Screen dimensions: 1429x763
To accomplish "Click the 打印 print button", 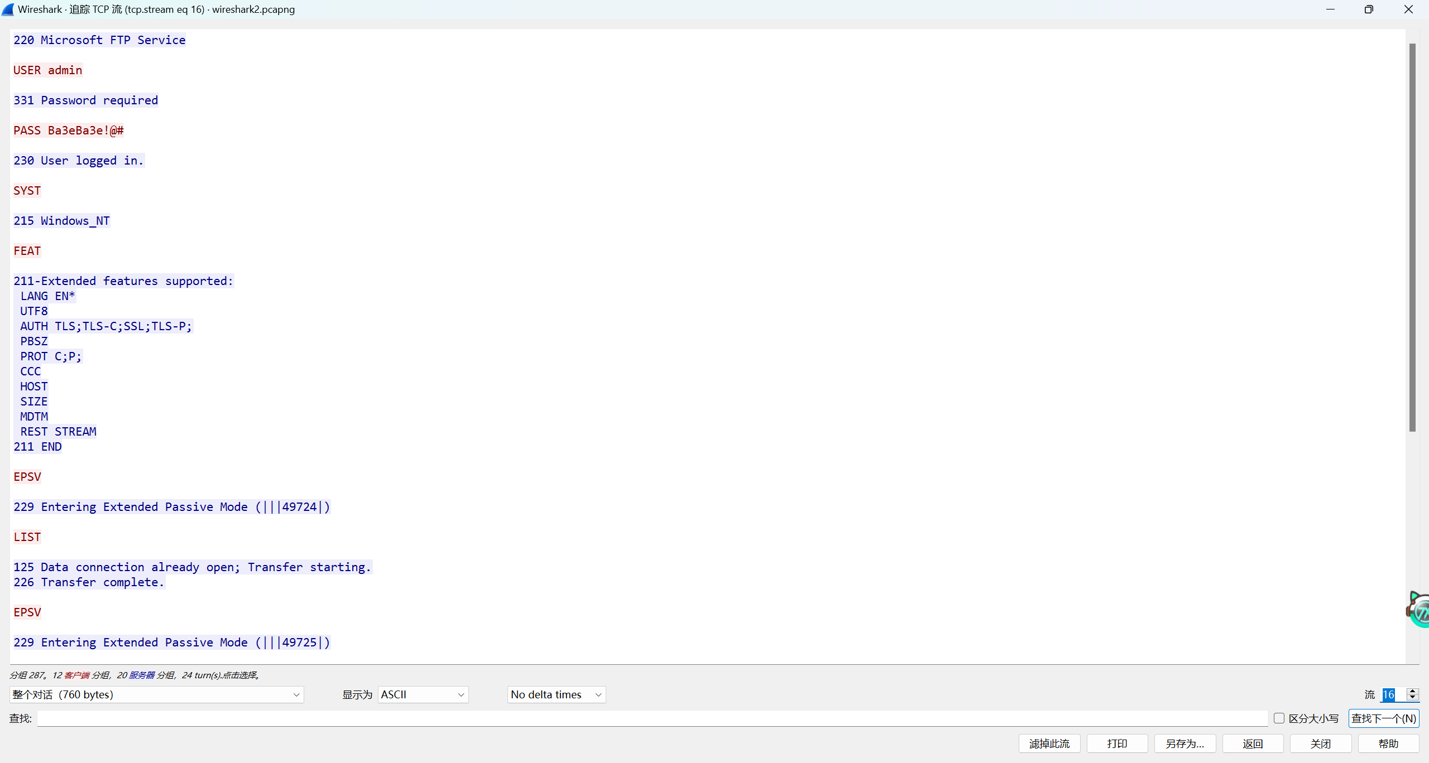I will 1117,743.
